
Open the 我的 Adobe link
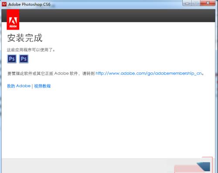(x=19, y=86)
